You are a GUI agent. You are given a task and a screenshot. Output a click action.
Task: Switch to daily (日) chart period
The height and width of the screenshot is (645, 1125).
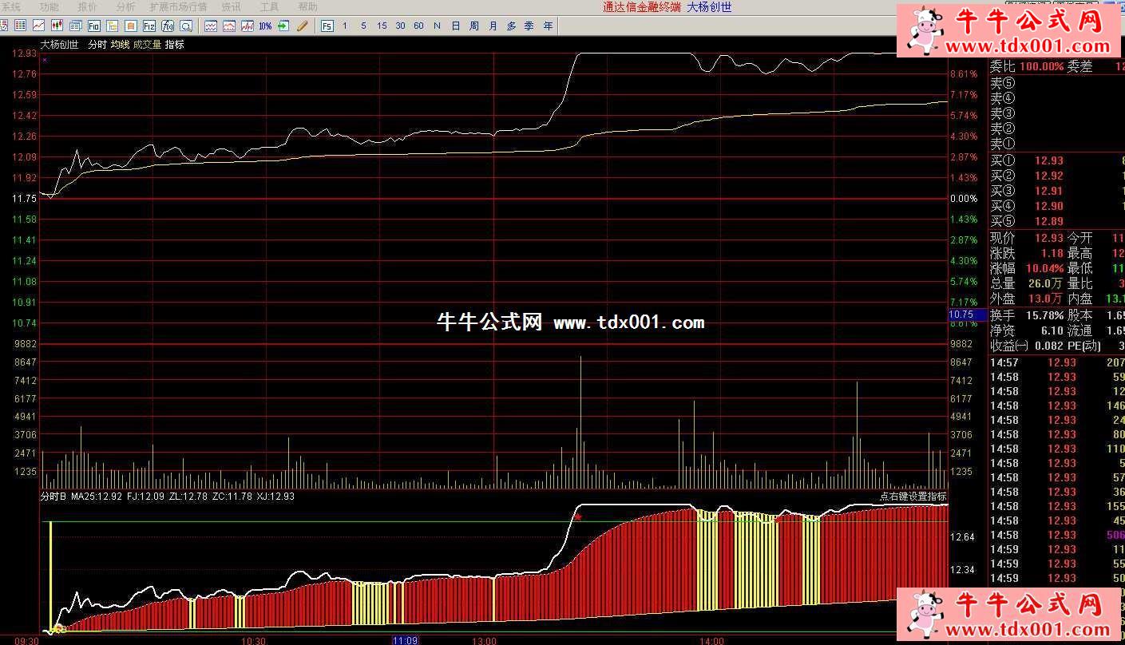(x=455, y=26)
